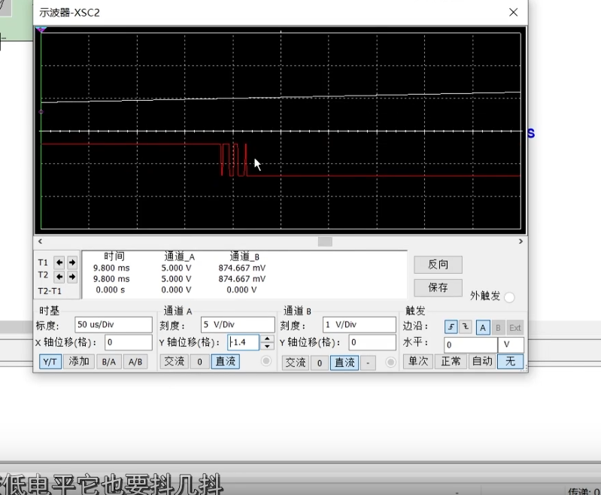Click channel A Y offset field 1.4
Image resolution: width=601 pixels, height=495 pixels.
244,342
